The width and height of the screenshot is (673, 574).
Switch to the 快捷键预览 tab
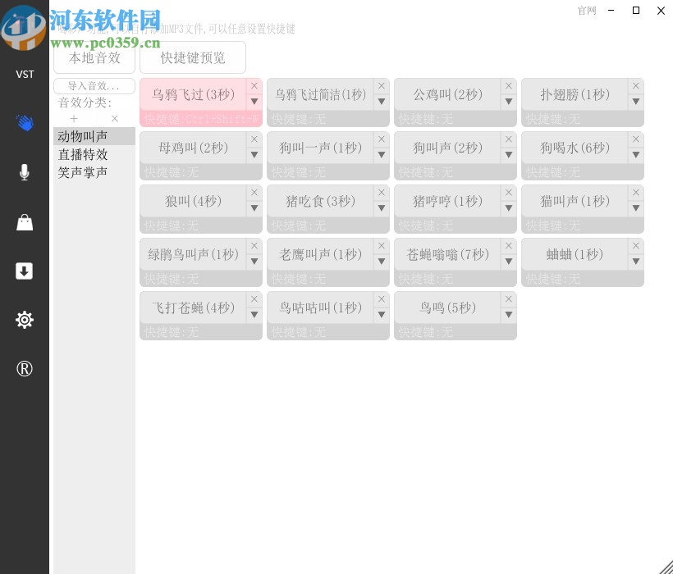pos(193,57)
